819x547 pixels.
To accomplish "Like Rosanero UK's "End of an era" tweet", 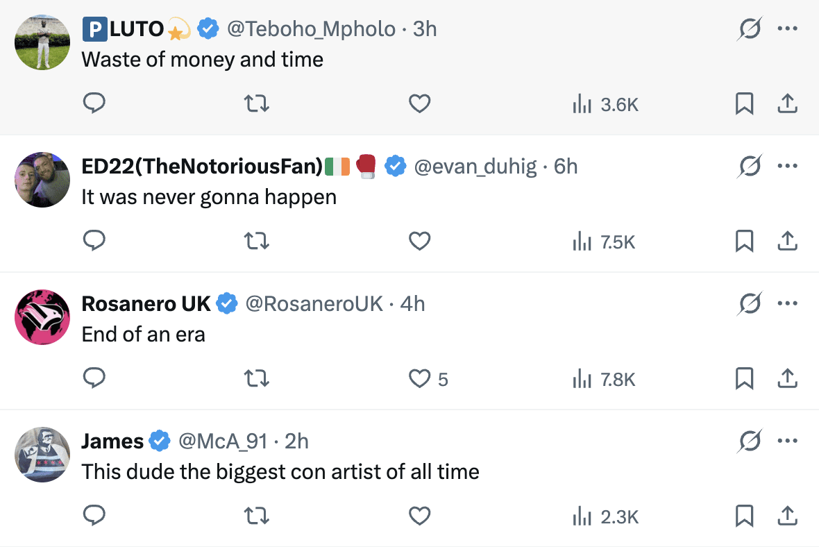I will [420, 379].
